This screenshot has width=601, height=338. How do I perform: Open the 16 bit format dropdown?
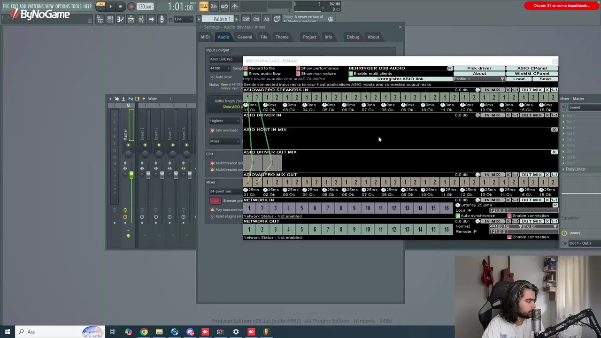pyautogui.click(x=540, y=226)
